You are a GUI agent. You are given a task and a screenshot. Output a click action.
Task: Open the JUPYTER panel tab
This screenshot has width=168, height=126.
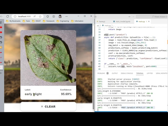(x=150, y=73)
